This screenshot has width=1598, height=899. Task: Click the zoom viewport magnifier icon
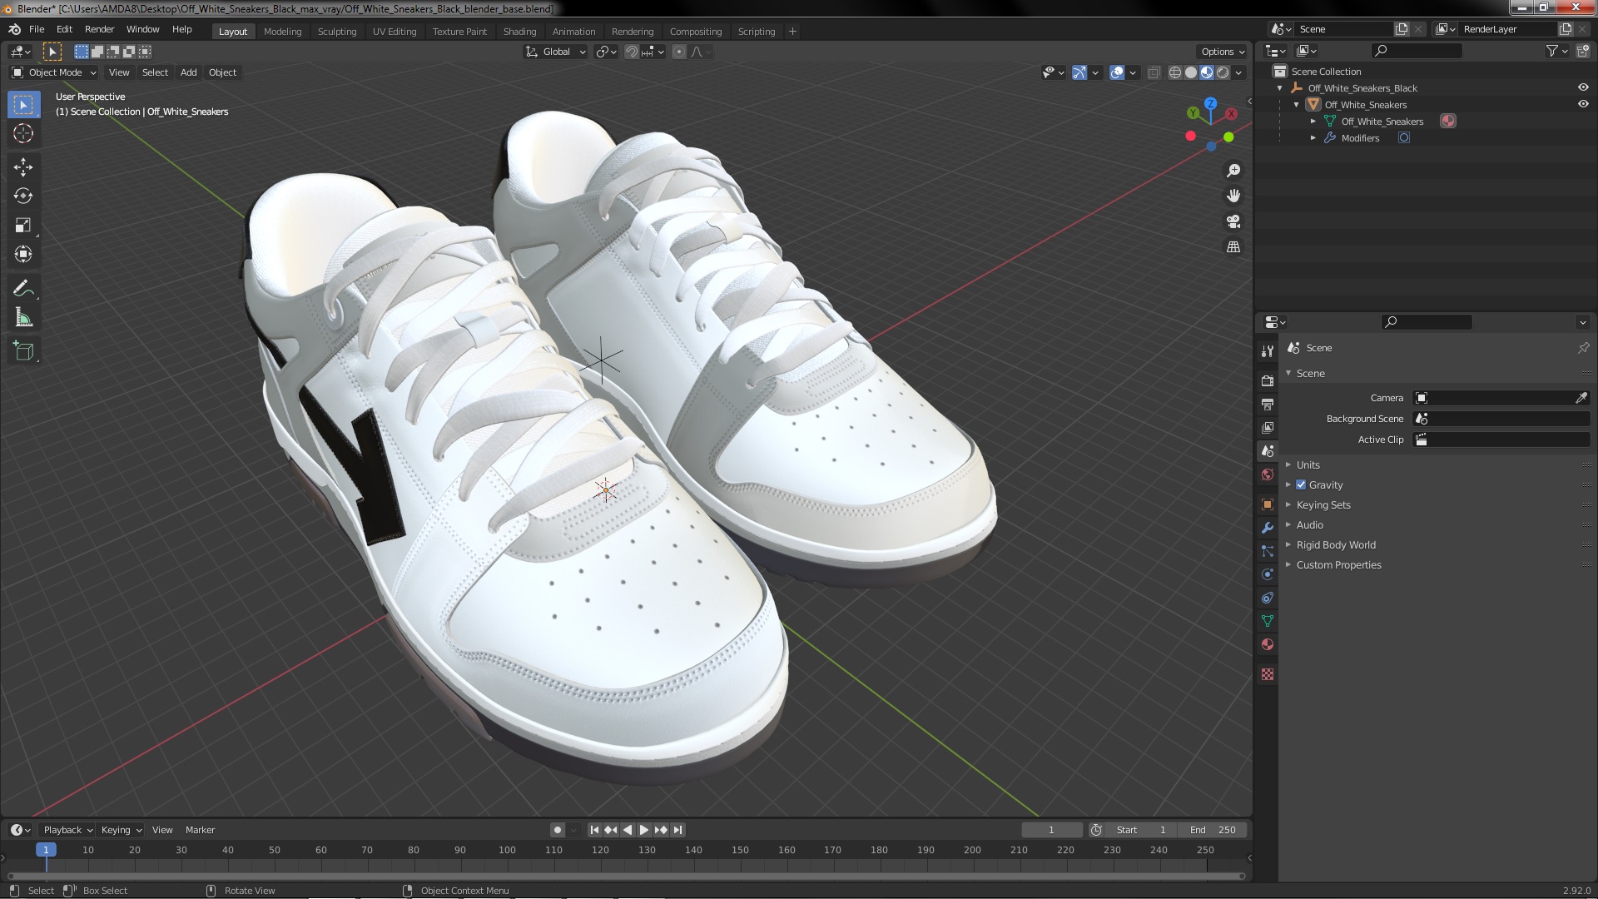(x=1233, y=171)
